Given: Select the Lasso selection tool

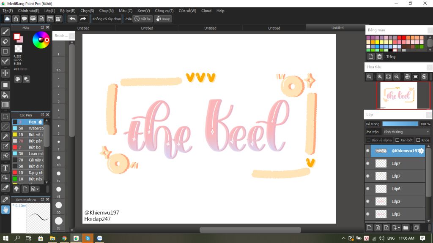Looking at the screenshot, I should 5,127.
